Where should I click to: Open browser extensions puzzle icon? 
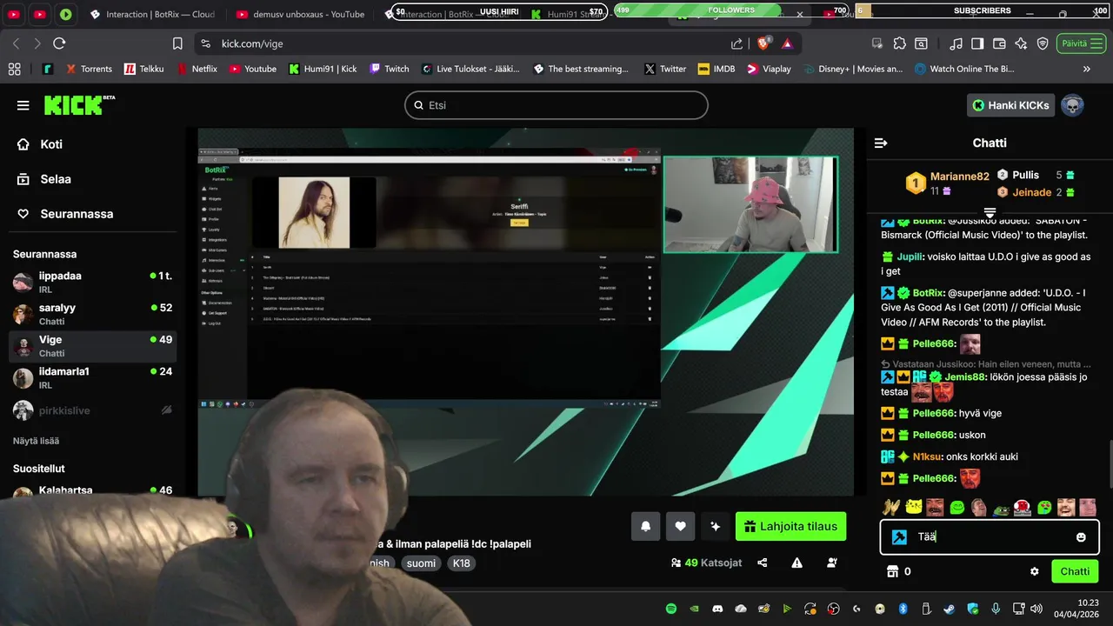tap(899, 43)
